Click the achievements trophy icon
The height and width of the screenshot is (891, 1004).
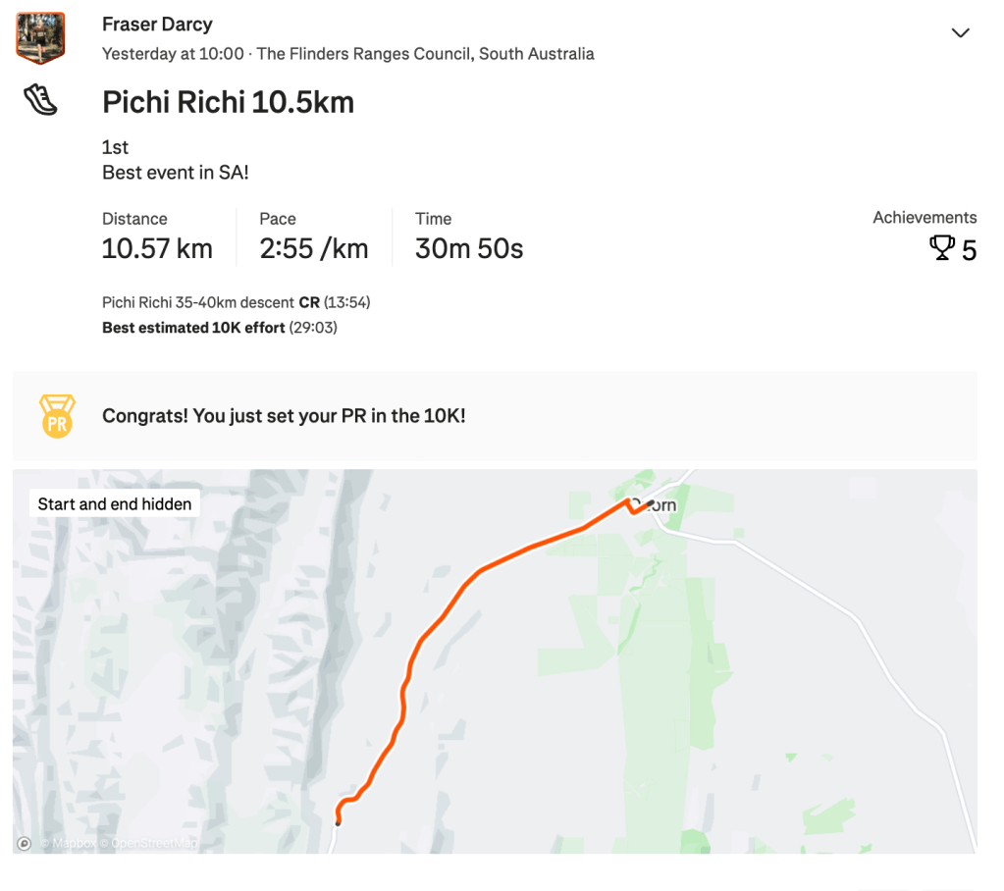941,249
